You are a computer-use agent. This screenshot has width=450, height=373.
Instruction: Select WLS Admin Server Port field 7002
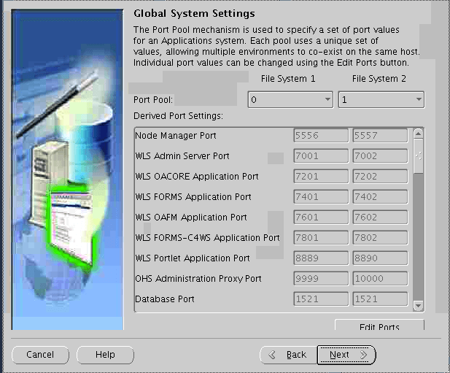pos(379,156)
